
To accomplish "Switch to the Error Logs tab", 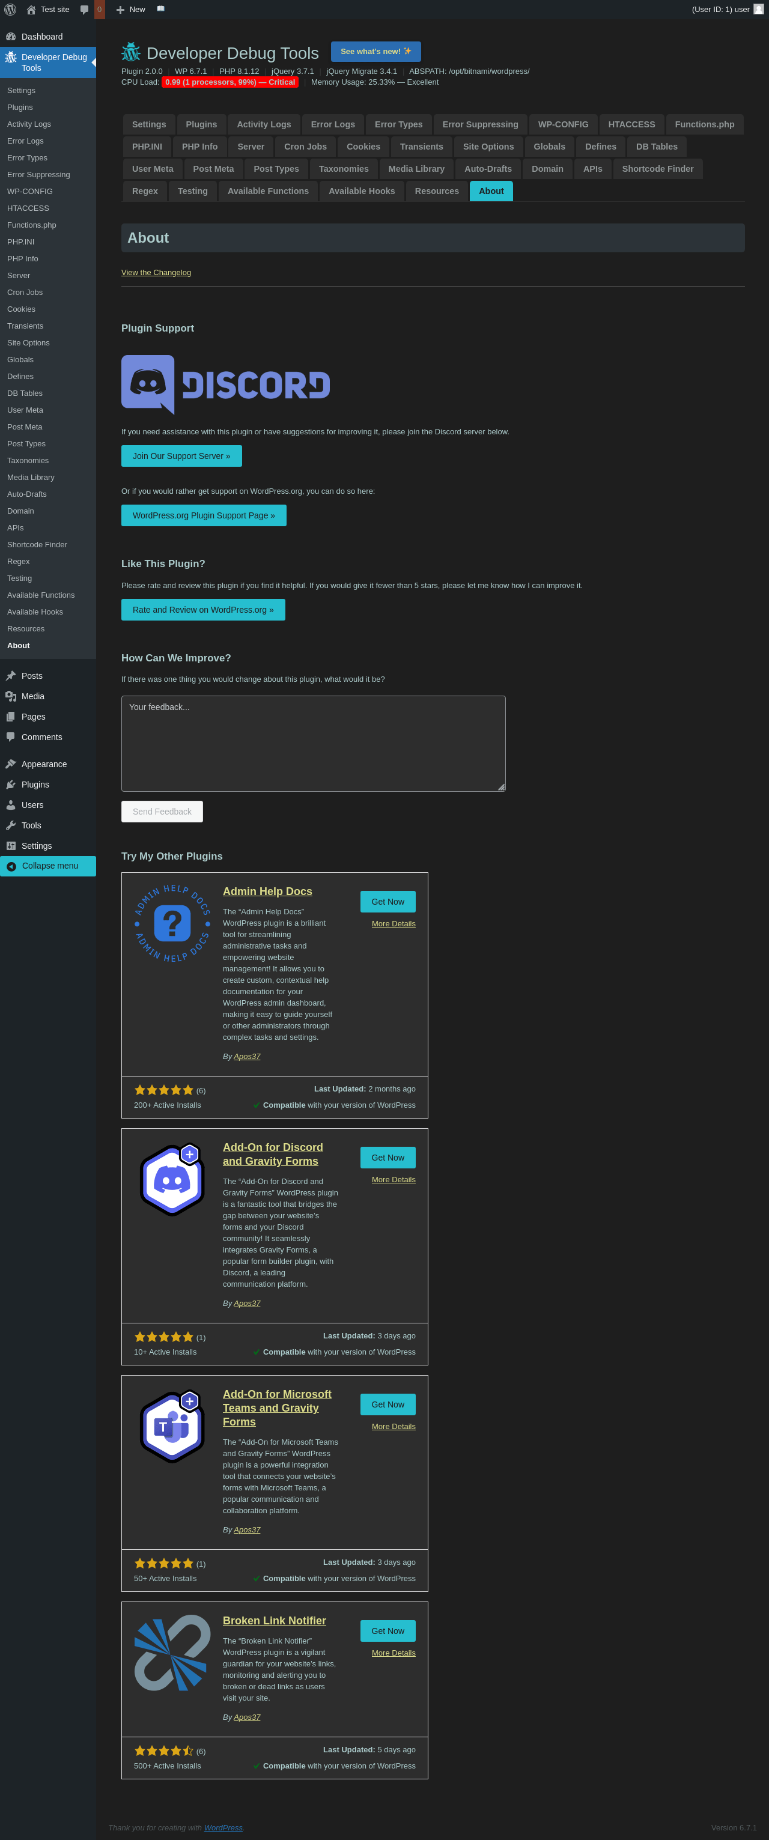I will tap(333, 124).
